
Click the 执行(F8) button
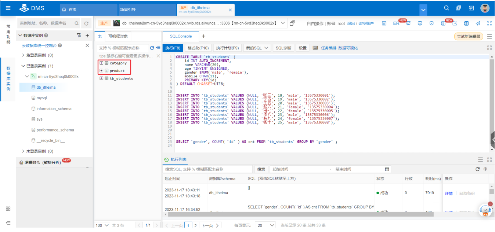(x=173, y=48)
